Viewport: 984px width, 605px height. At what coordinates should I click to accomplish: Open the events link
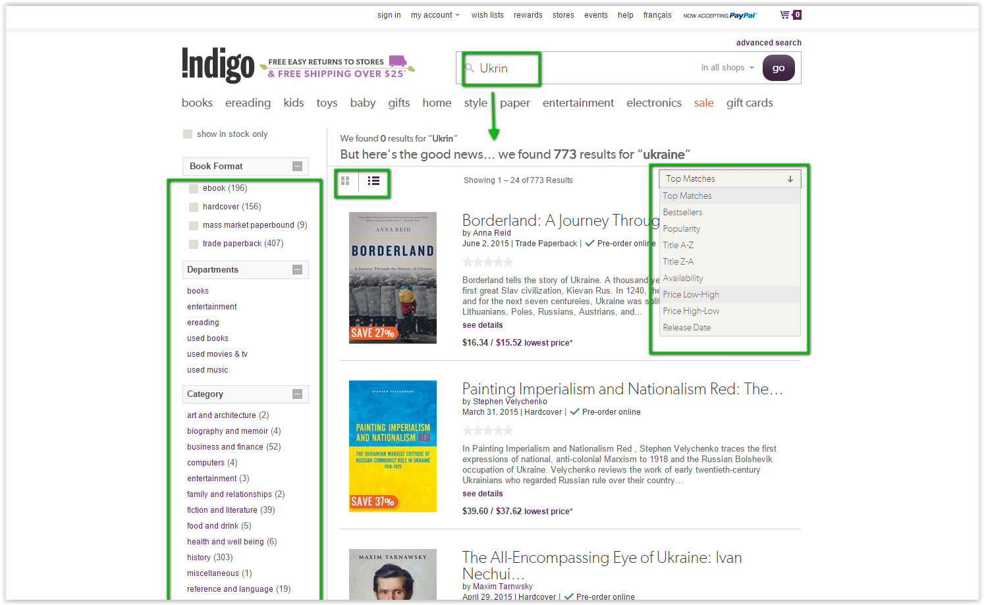click(596, 15)
